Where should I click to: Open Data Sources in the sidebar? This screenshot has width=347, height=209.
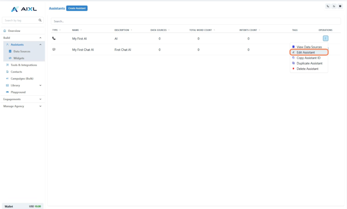point(22,51)
